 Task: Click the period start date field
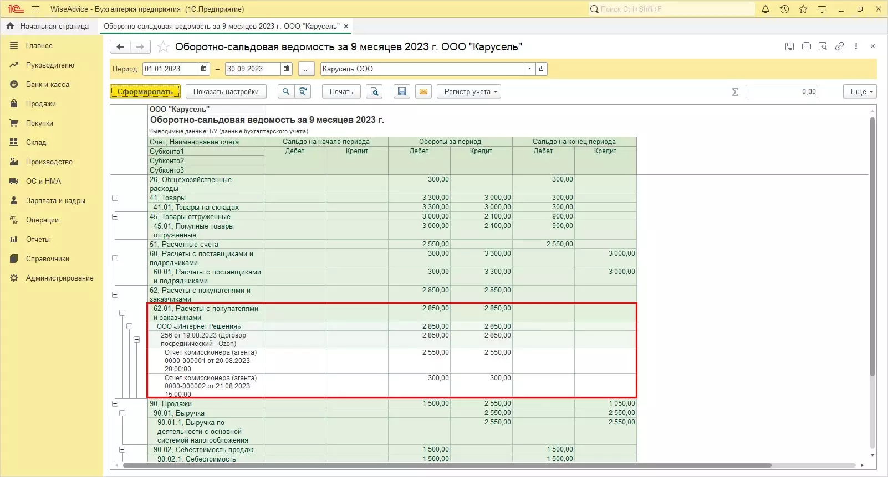point(169,69)
